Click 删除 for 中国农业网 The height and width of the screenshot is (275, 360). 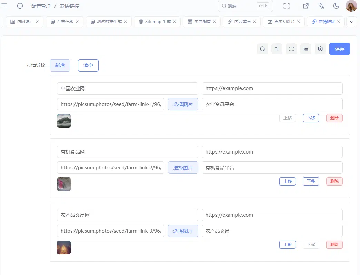click(334, 118)
